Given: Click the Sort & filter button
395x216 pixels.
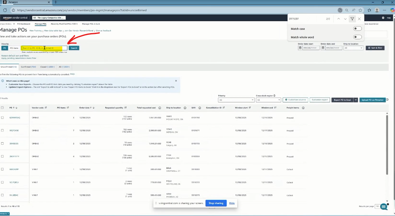Looking at the screenshot, I should (375, 48).
